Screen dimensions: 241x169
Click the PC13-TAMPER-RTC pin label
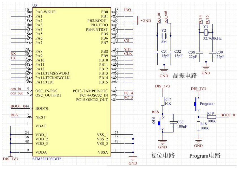[90, 91]
